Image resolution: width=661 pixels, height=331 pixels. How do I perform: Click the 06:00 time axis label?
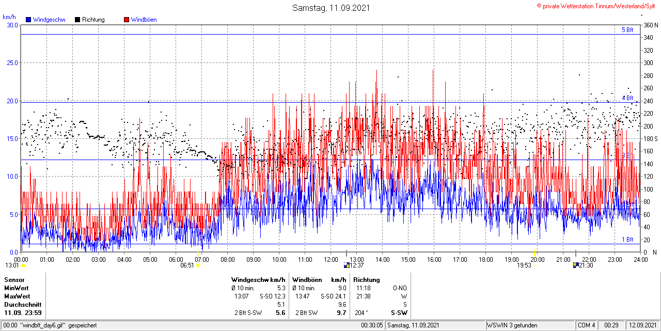click(x=176, y=259)
